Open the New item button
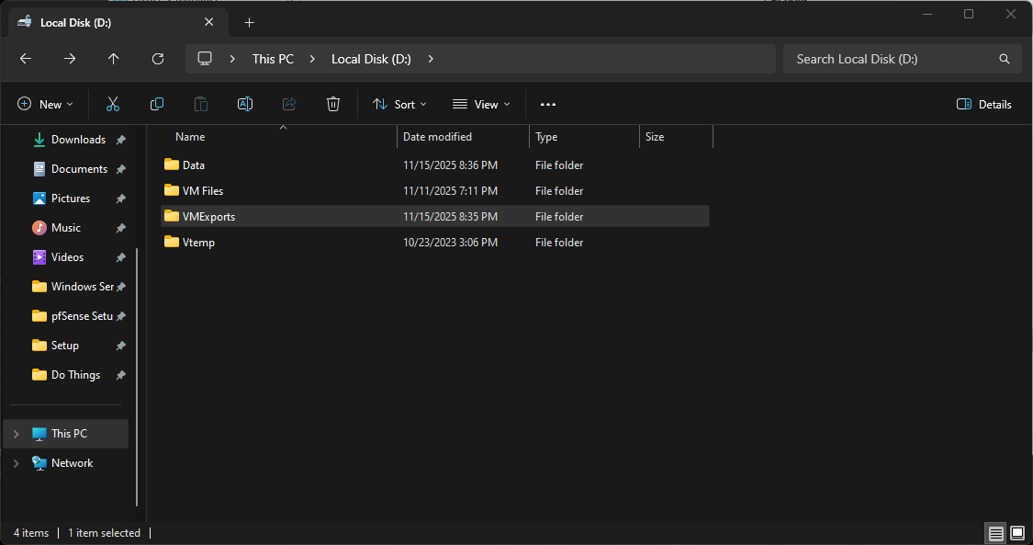 [x=45, y=105]
